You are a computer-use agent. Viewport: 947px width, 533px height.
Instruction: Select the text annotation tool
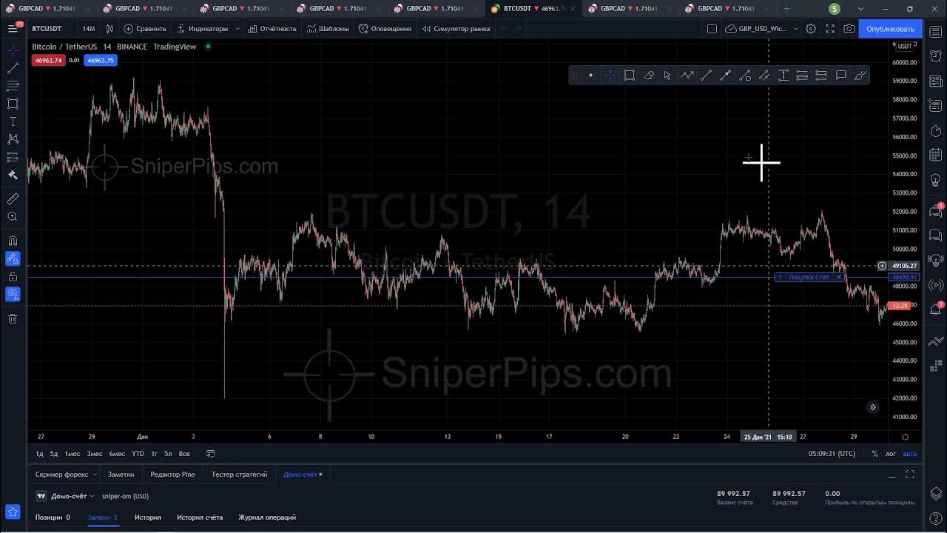pos(13,121)
